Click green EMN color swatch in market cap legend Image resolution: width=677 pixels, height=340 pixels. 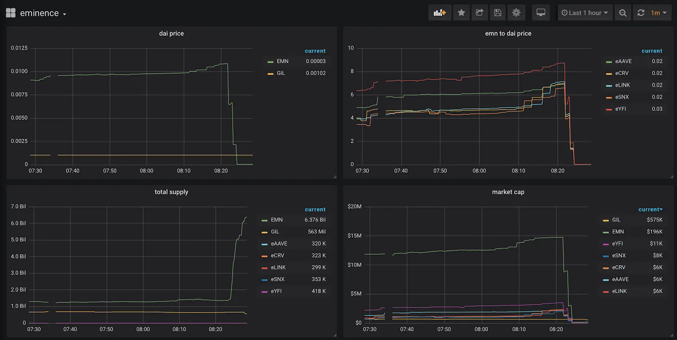point(605,232)
